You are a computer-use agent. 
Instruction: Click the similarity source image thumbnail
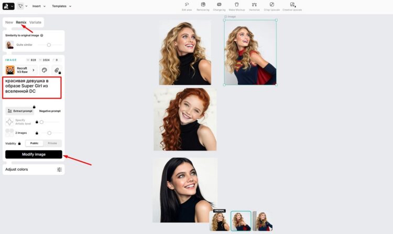[9, 45]
